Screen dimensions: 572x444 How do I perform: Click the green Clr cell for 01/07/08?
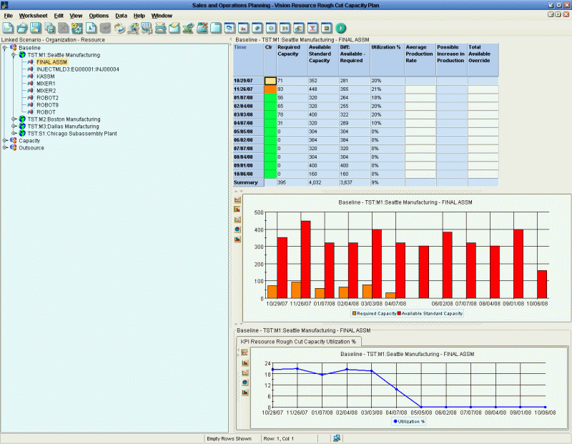tap(270, 98)
